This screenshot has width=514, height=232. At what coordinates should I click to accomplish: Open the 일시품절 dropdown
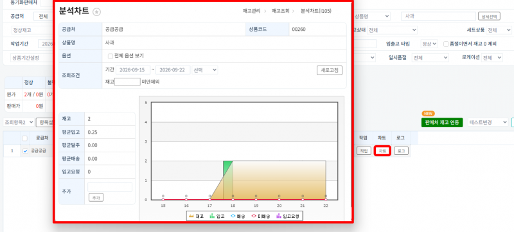[x=430, y=58]
